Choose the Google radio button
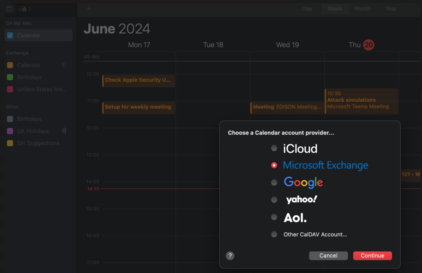The width and height of the screenshot is (422, 273). 274,182
